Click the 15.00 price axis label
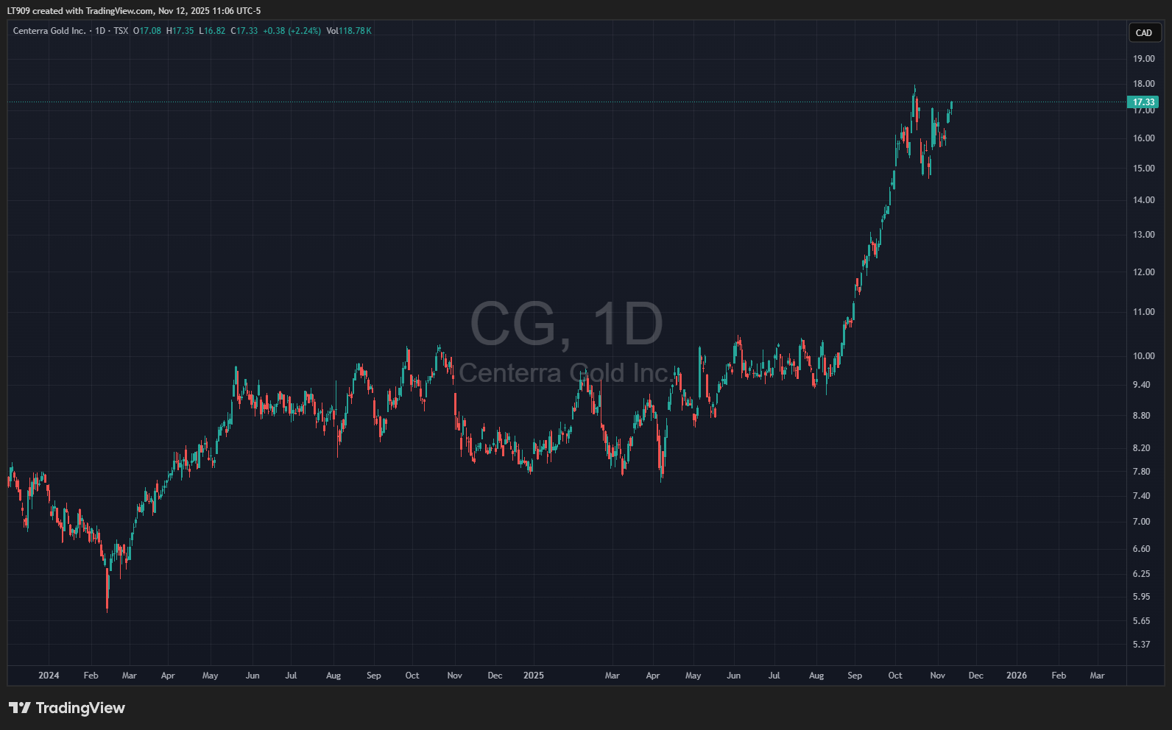 (1143, 169)
